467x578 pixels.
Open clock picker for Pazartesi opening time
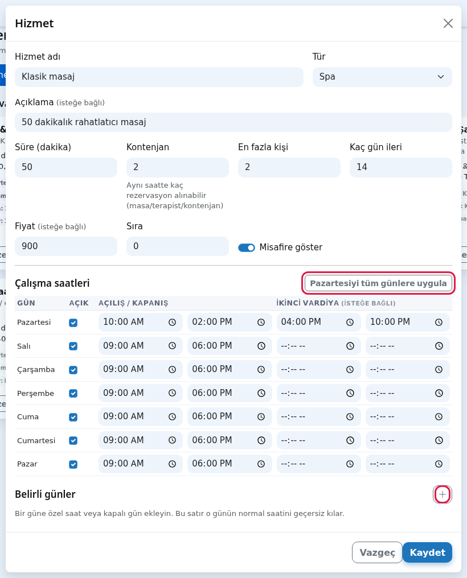pyautogui.click(x=172, y=322)
